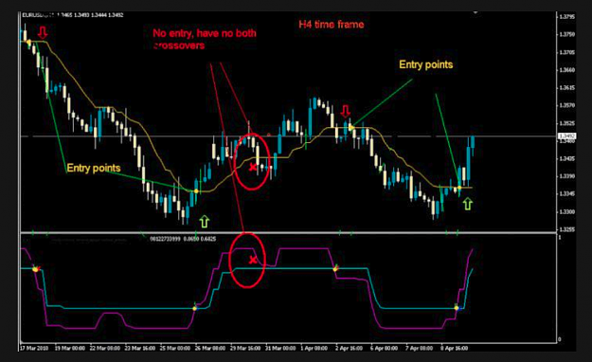Select the 1.3615 price axis label
Image resolution: width=592 pixels, height=362 pixels.
[x=566, y=88]
